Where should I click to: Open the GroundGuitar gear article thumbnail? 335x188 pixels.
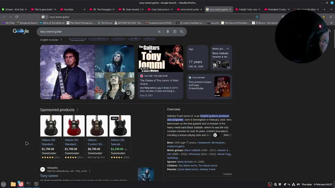[x=222, y=87]
